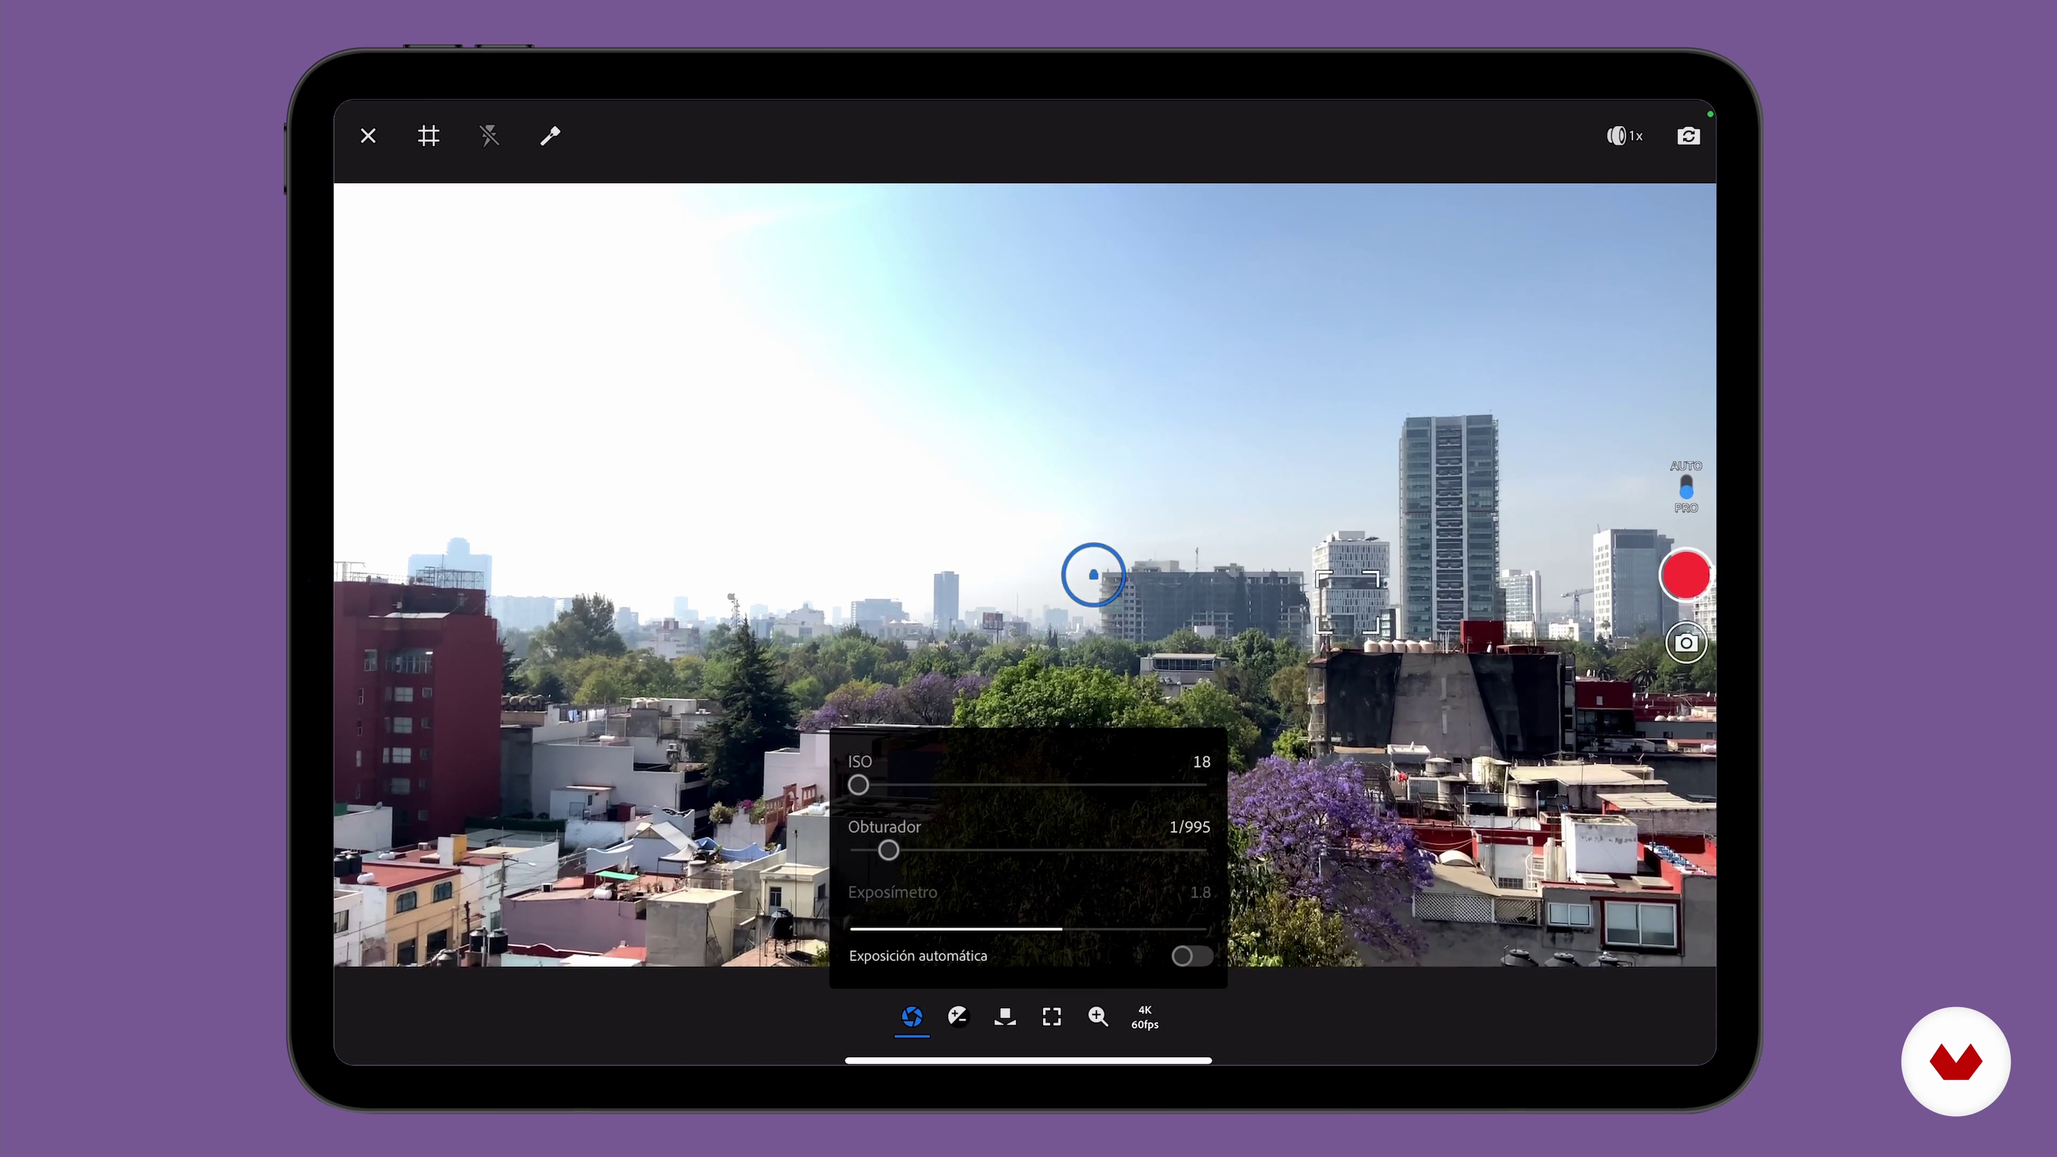Toggle the grid overlay icon

pos(429,136)
